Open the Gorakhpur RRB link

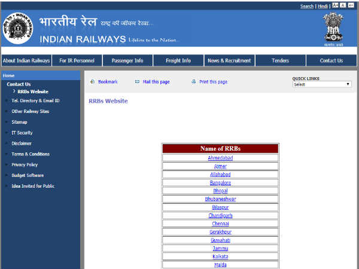coord(220,232)
